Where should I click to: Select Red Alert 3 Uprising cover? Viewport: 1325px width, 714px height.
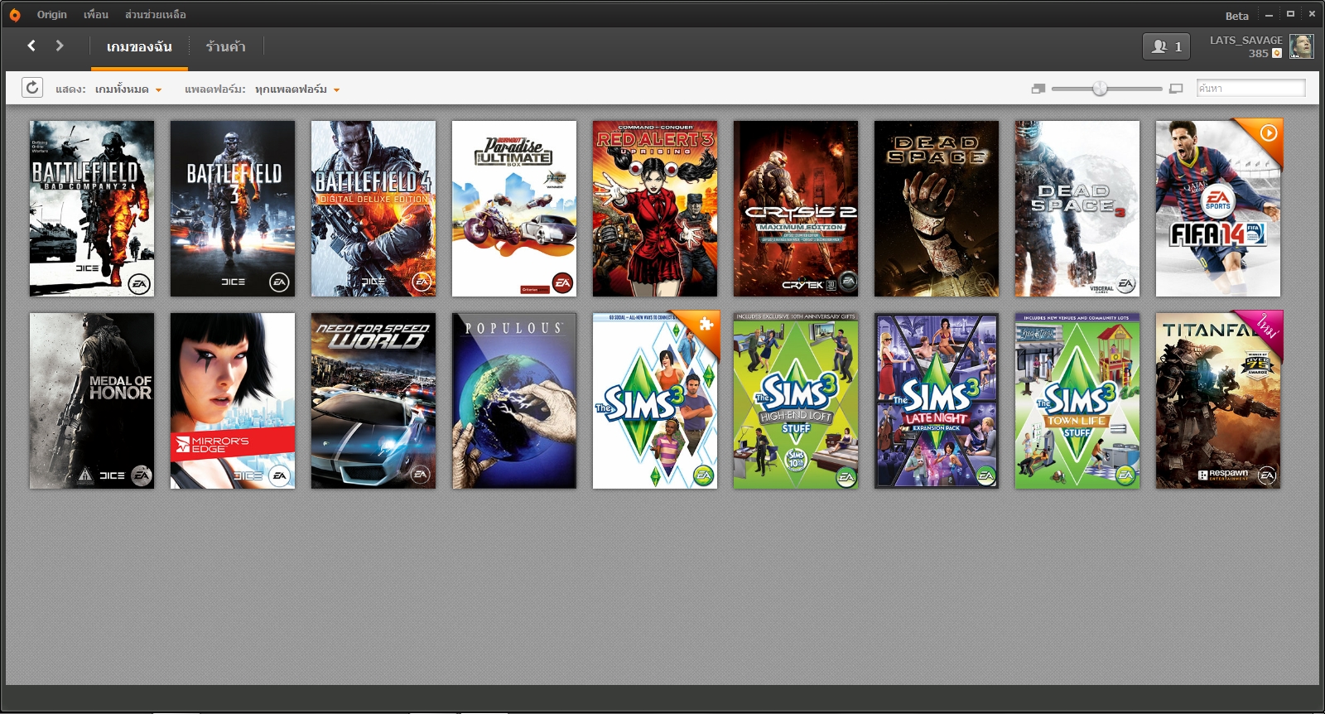click(x=655, y=209)
